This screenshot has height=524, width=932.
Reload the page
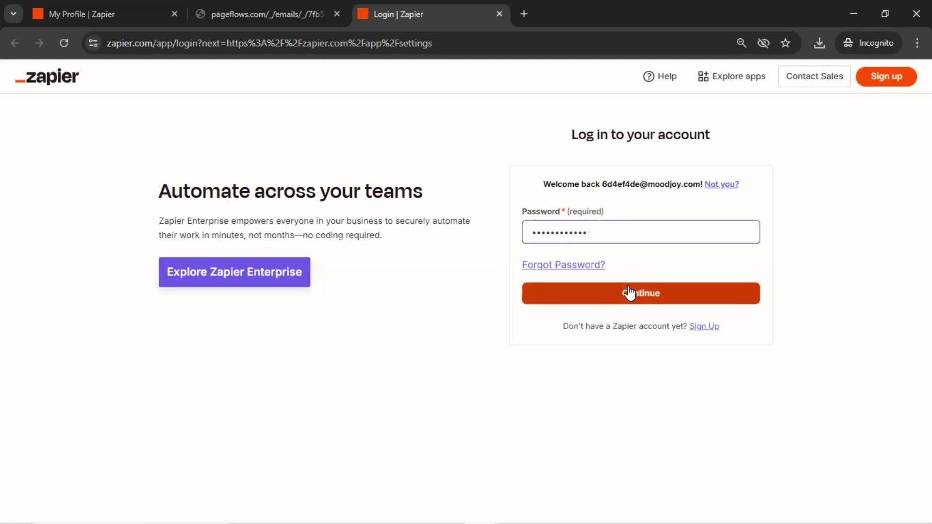click(x=64, y=43)
